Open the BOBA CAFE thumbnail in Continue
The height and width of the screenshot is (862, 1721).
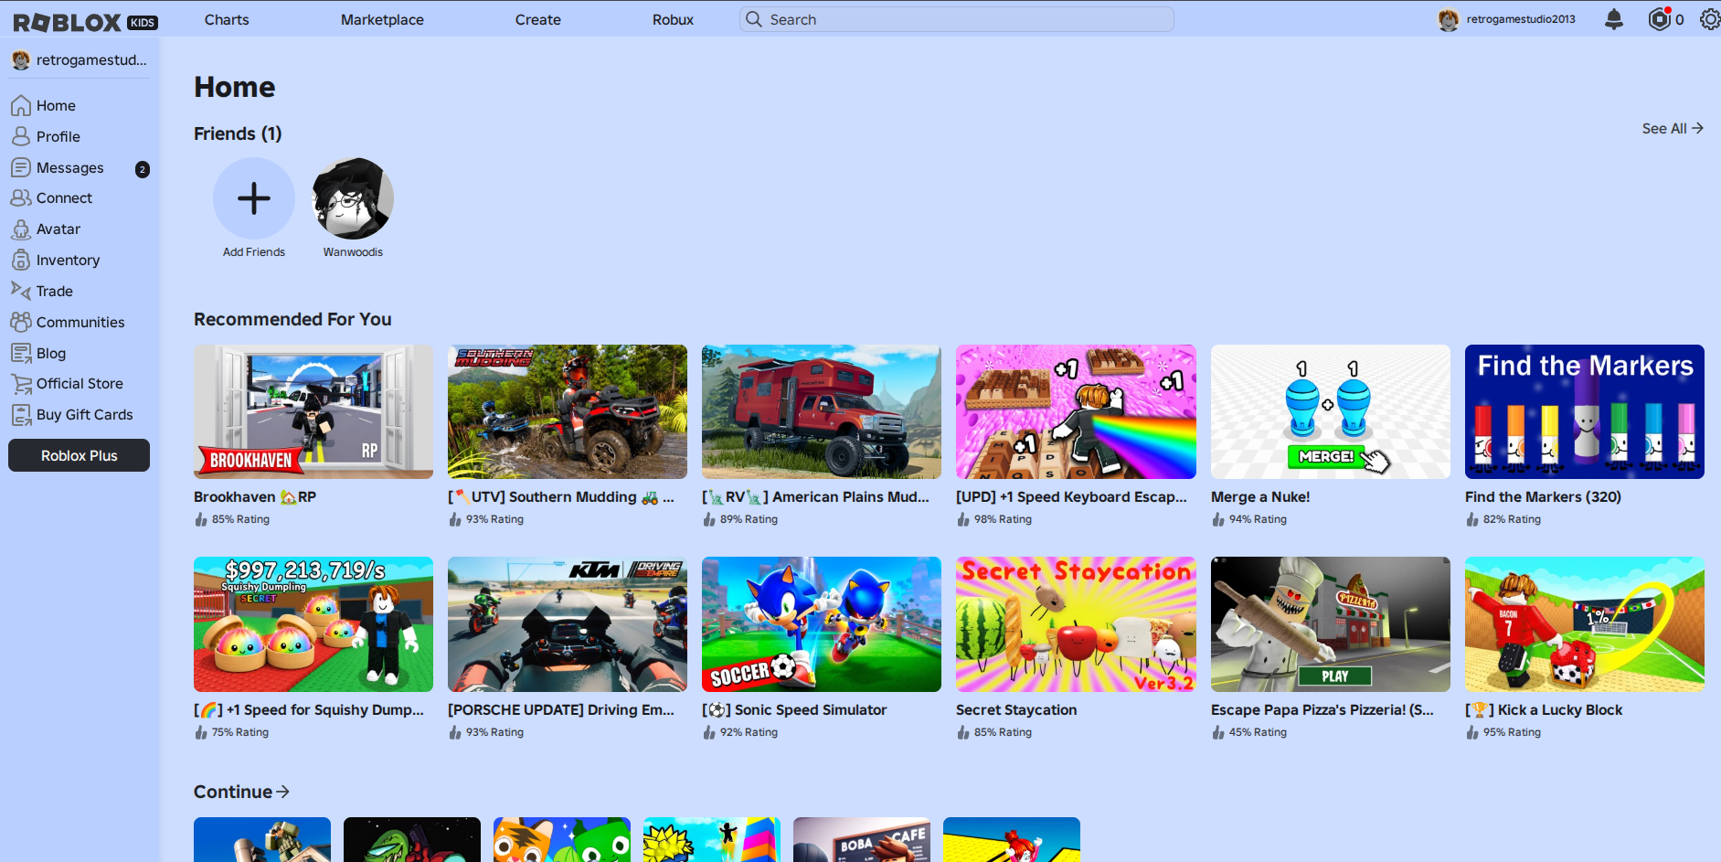coord(862,839)
